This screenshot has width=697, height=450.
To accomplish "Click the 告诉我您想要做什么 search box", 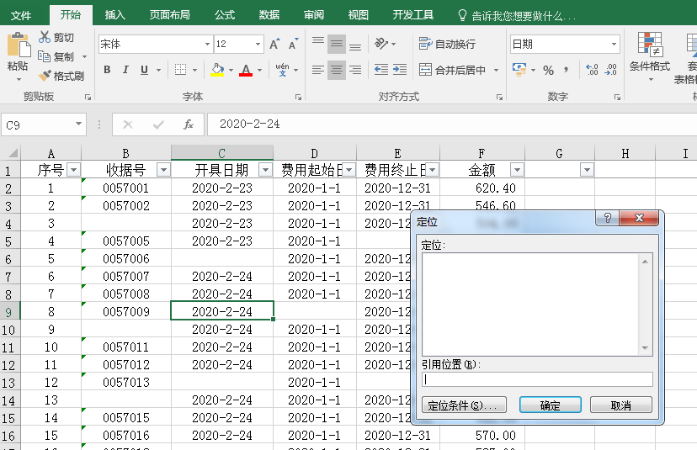I will coord(519,16).
